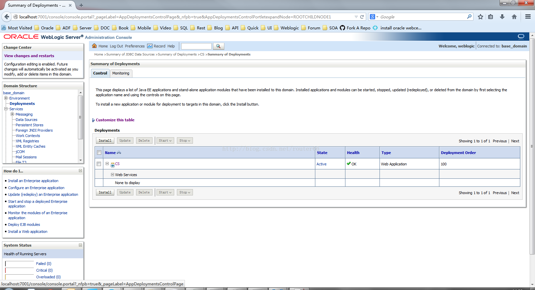The height and width of the screenshot is (290, 535).
Task: Click the Overloaded (0) status bar
Action: 20,277
